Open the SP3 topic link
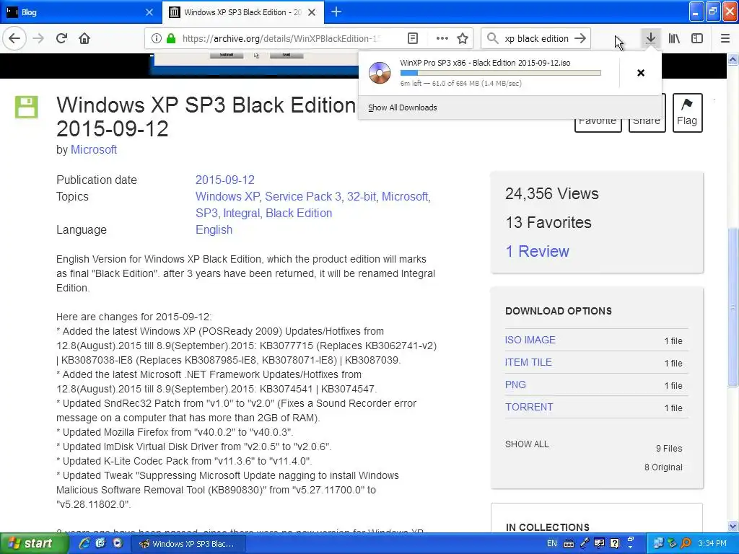This screenshot has height=554, width=739. click(x=206, y=213)
